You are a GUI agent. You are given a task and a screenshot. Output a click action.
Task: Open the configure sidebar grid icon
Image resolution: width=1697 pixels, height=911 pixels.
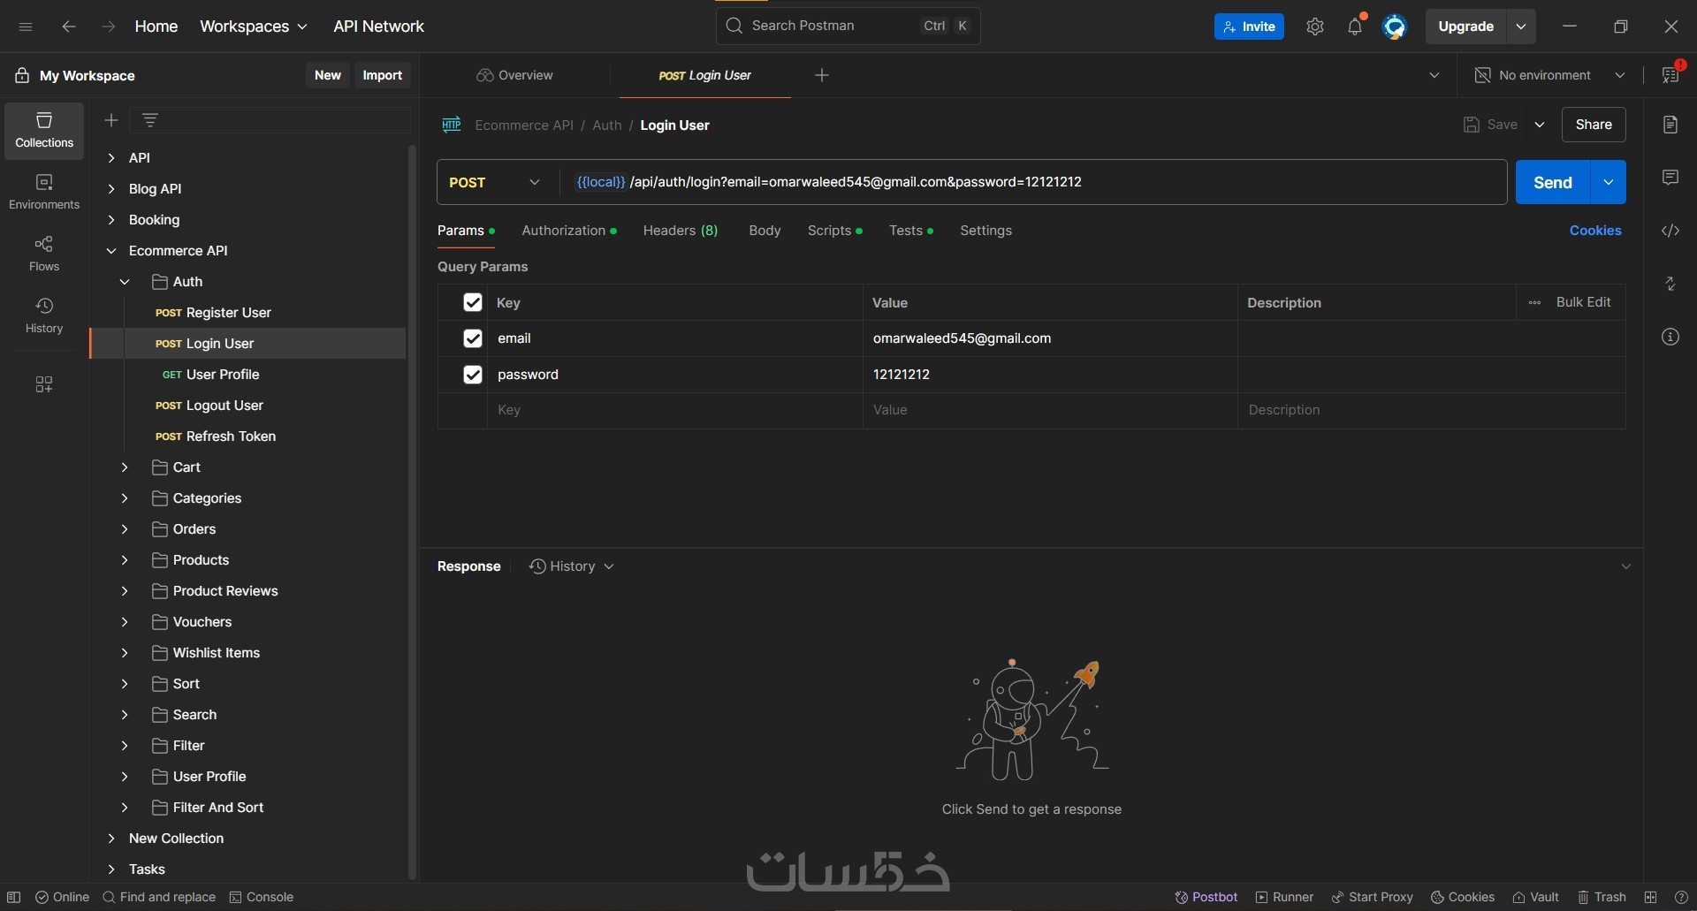(44, 384)
